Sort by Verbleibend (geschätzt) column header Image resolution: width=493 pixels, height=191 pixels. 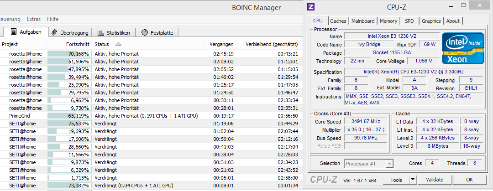pyautogui.click(x=268, y=44)
